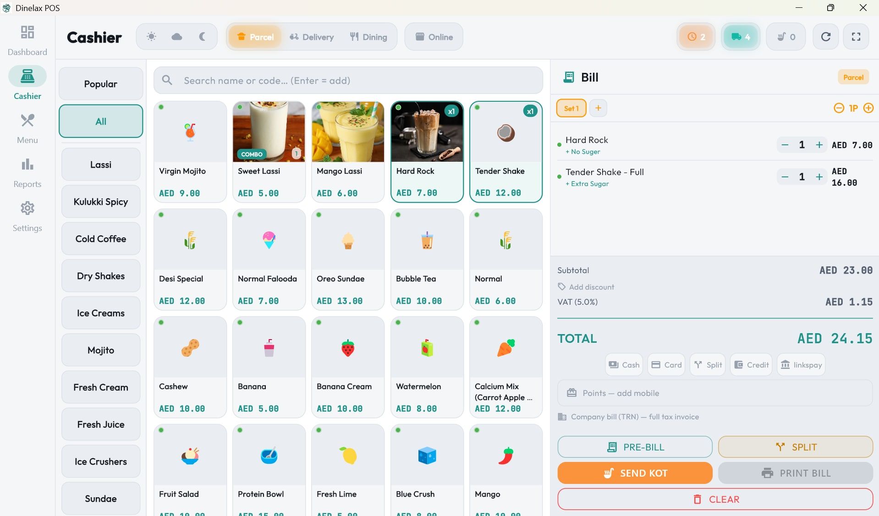Viewport: 879px width, 516px height.
Task: Click Points add mobile field
Action: point(715,393)
